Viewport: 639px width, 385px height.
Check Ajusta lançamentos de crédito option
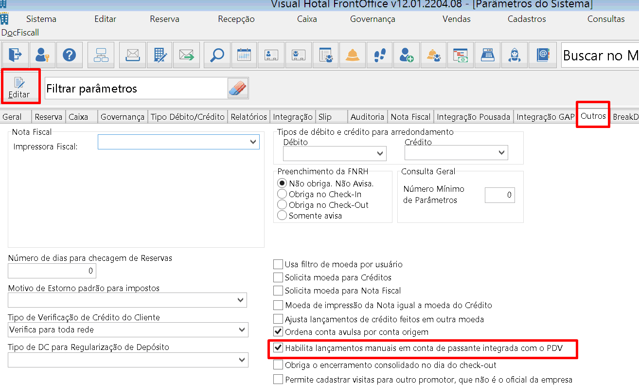click(278, 319)
